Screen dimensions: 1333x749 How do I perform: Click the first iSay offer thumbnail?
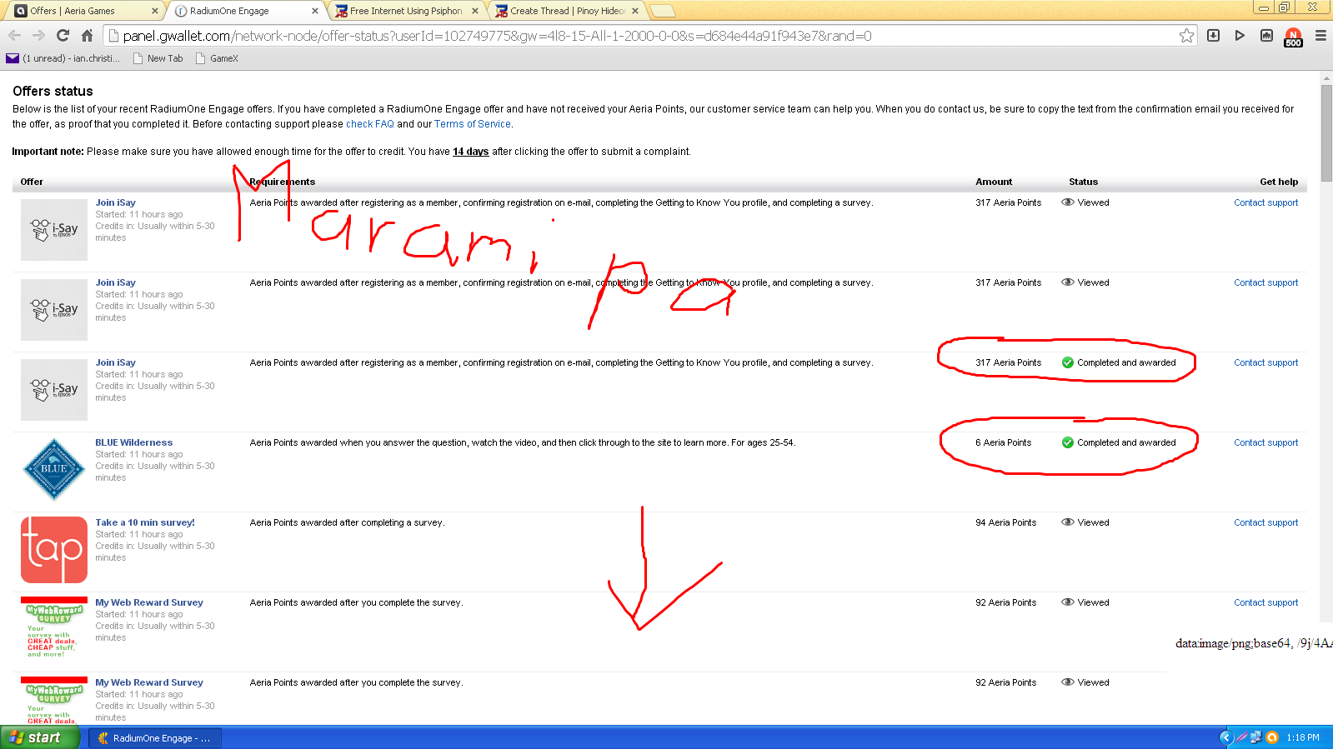tap(54, 230)
